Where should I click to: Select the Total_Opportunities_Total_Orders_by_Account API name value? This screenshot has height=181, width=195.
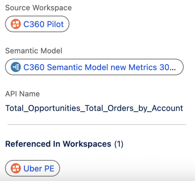point(94,108)
